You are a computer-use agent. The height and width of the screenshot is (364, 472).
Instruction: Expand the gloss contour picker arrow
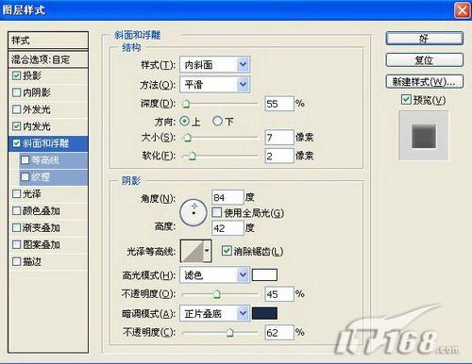click(207, 251)
